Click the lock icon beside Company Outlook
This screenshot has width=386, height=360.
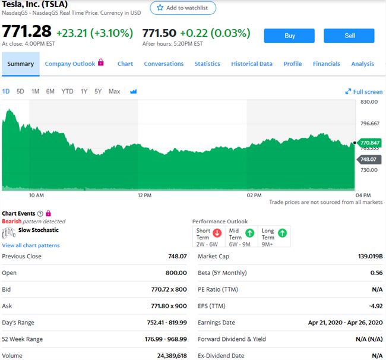coord(101,62)
